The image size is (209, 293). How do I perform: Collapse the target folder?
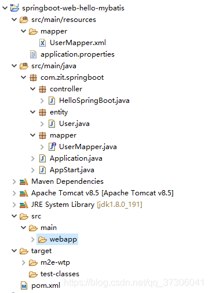coord(14,251)
